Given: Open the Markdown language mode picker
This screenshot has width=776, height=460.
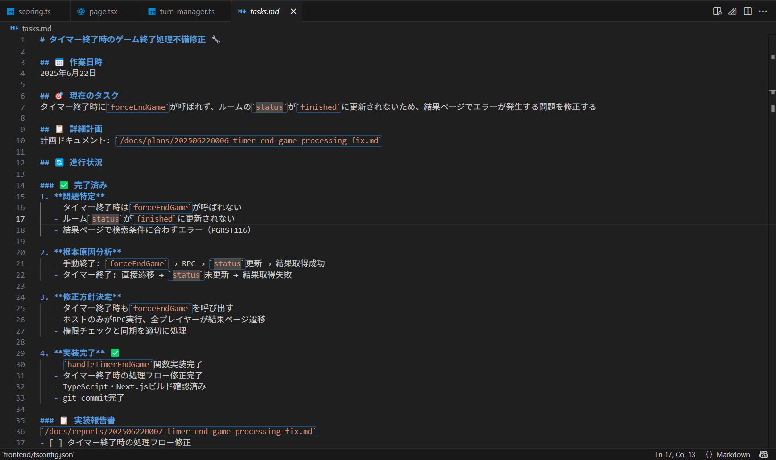Looking at the screenshot, I should click(x=728, y=454).
